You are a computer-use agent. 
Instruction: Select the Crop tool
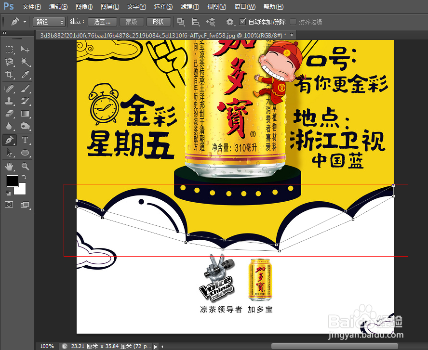click(x=9, y=75)
